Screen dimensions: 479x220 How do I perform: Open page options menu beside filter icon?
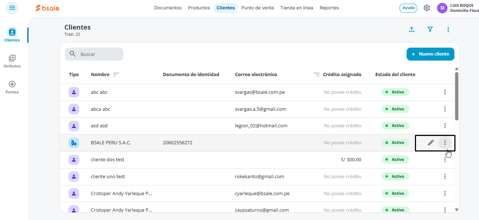448,30
